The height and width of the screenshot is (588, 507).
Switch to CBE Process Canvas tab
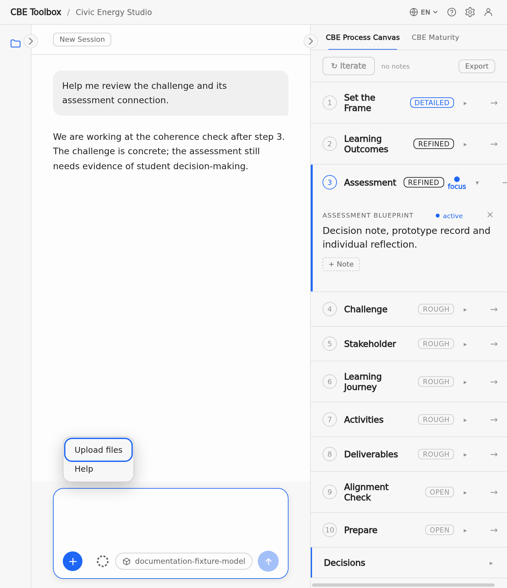pos(362,38)
